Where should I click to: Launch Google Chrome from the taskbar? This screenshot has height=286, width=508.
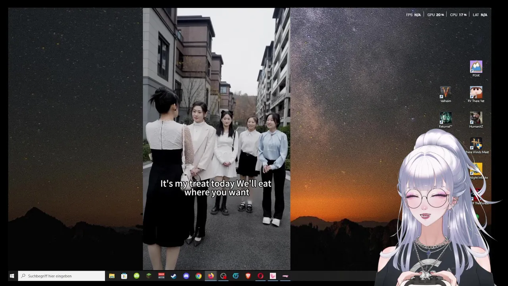[198, 276]
